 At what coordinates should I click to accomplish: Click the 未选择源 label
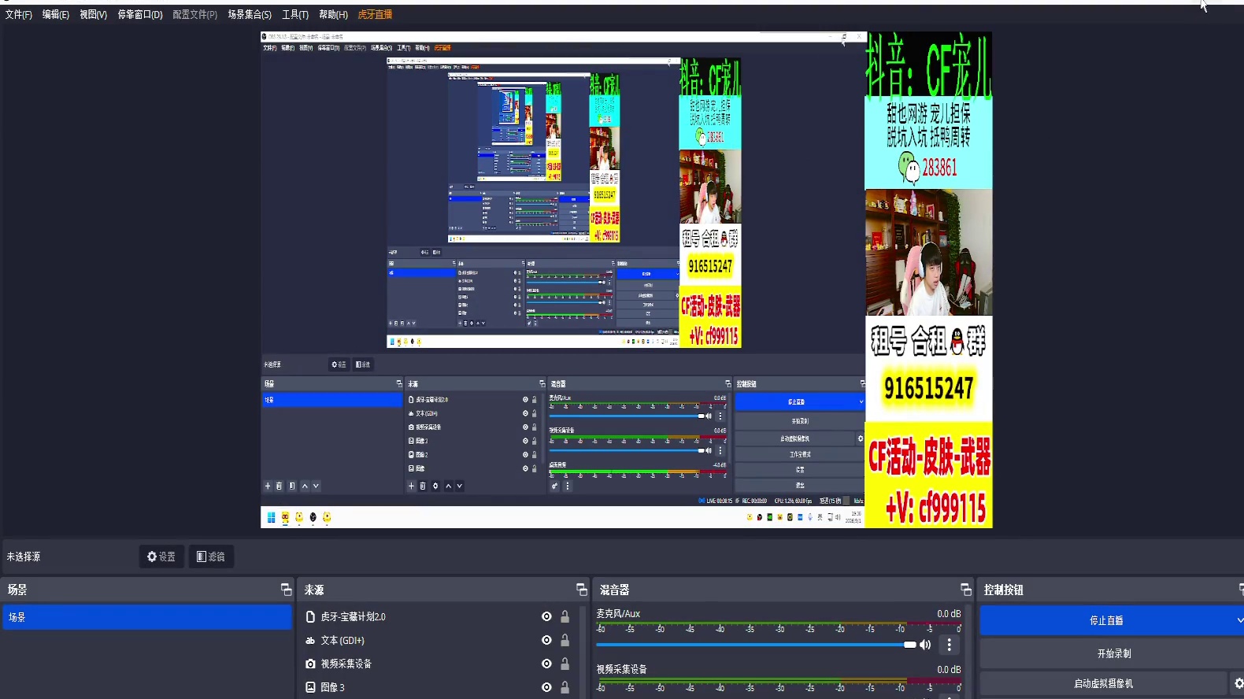tap(24, 557)
